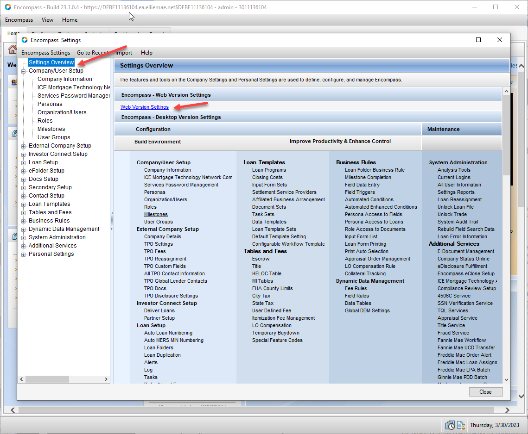The height and width of the screenshot is (434, 528).
Task: Open the Home menu in main window
Action: click(70, 20)
